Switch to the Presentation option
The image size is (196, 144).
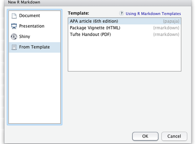[32, 26]
